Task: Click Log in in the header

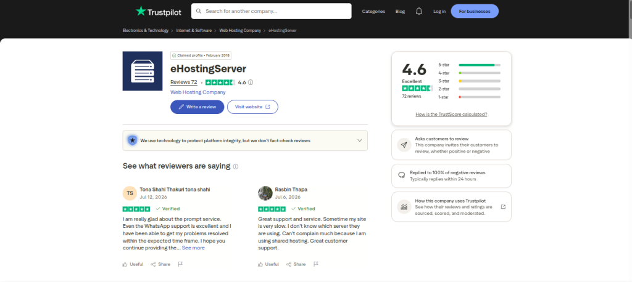Action: tap(439, 11)
